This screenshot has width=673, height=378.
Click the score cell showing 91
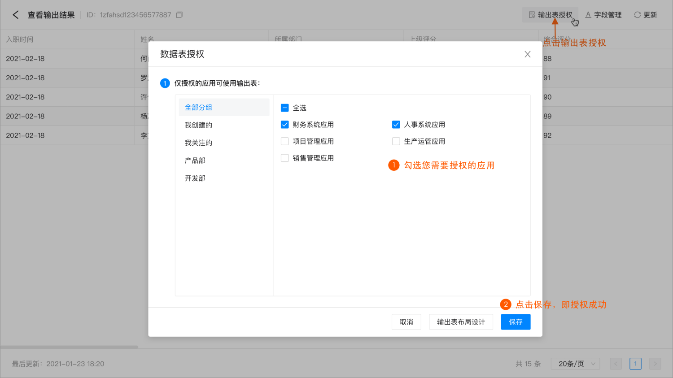[547, 78]
